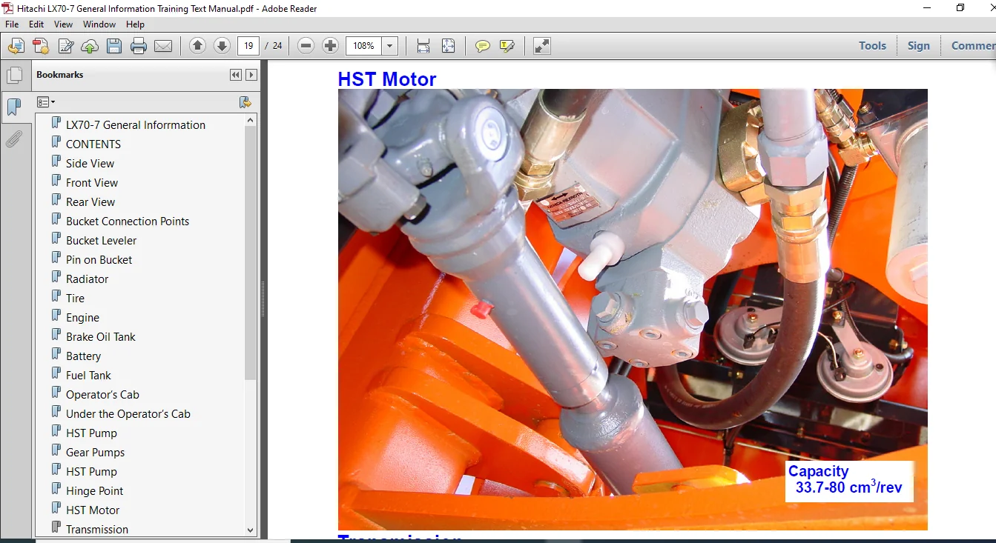Click the Bookmarks panel ribbon icon
The width and height of the screenshot is (996, 543).
13,107
